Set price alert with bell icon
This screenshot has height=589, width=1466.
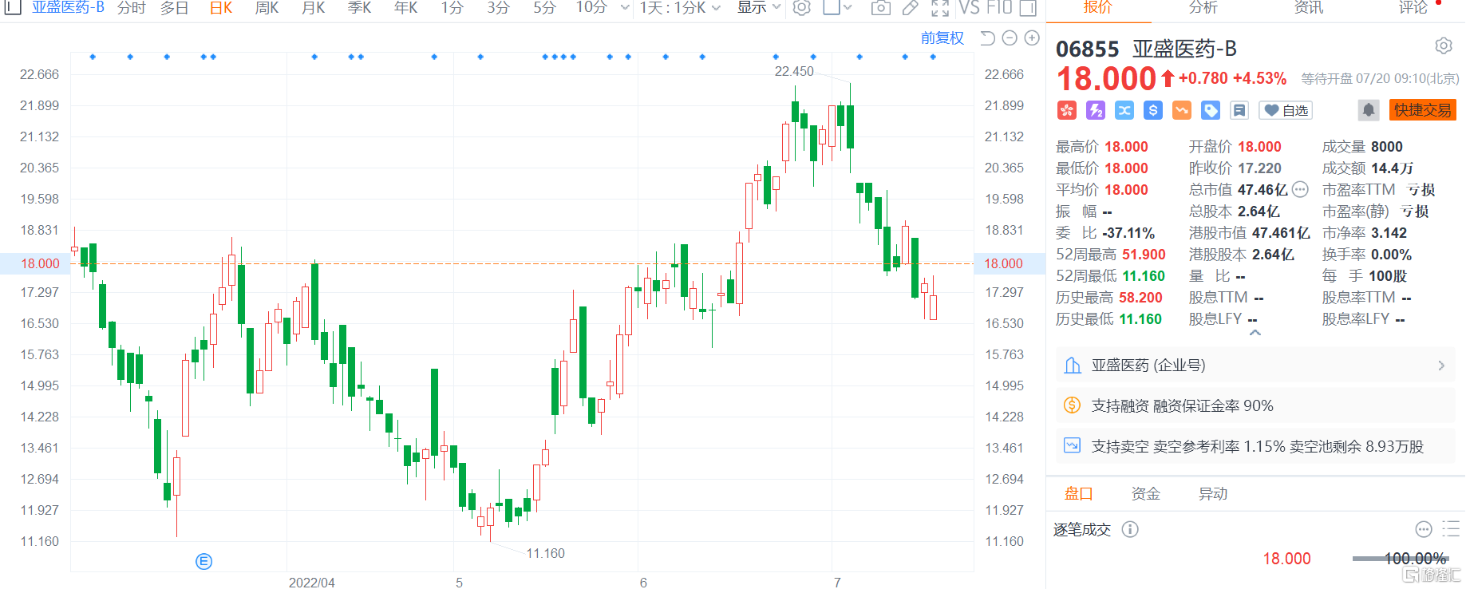pyautogui.click(x=1369, y=110)
